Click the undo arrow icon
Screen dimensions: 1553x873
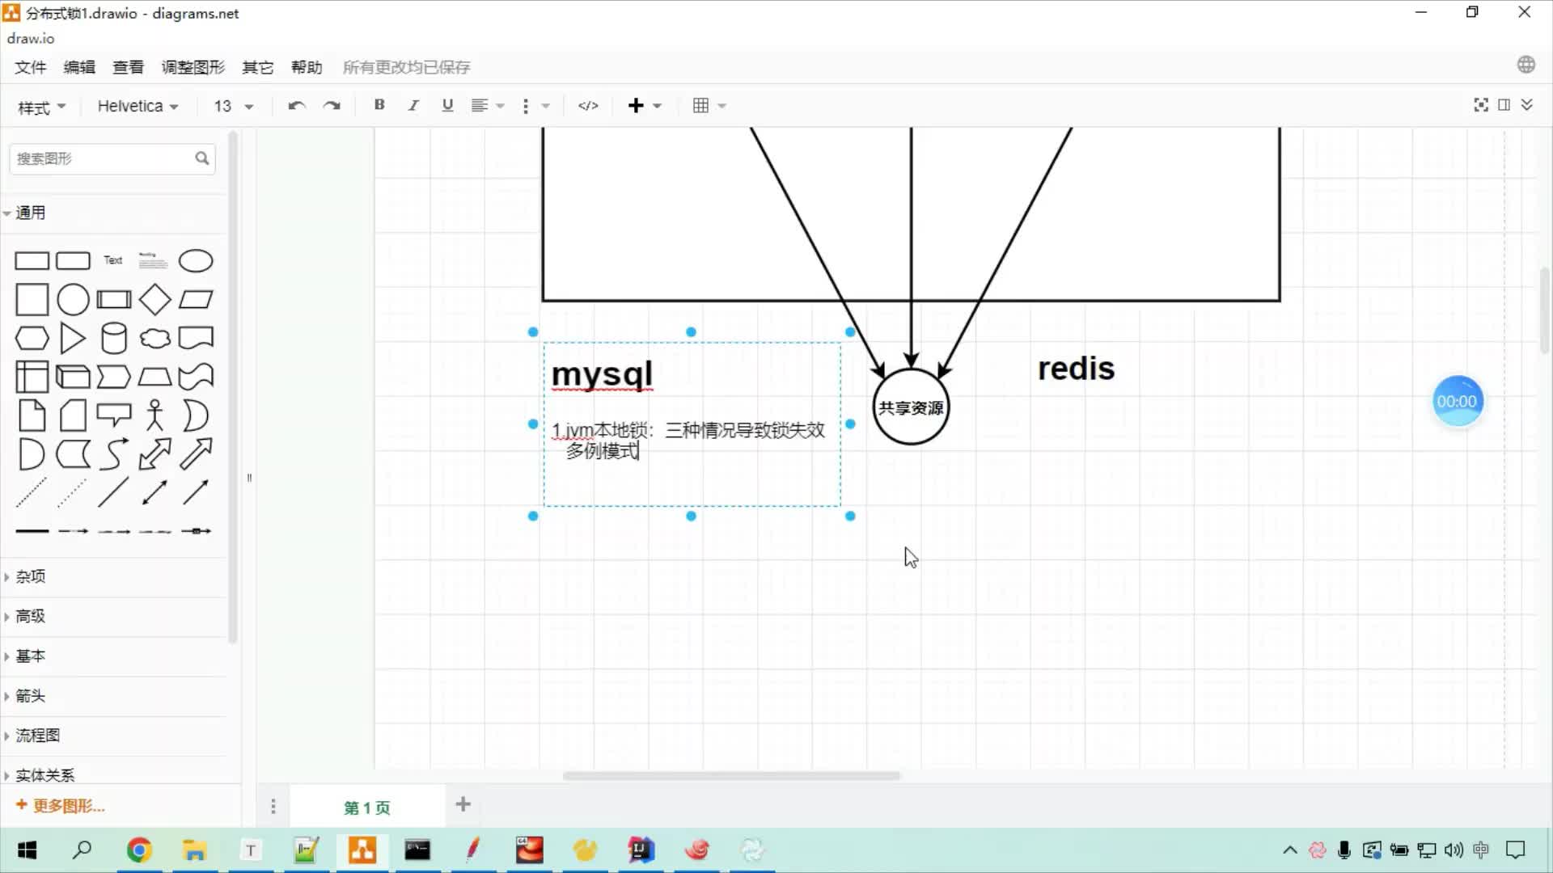click(296, 106)
